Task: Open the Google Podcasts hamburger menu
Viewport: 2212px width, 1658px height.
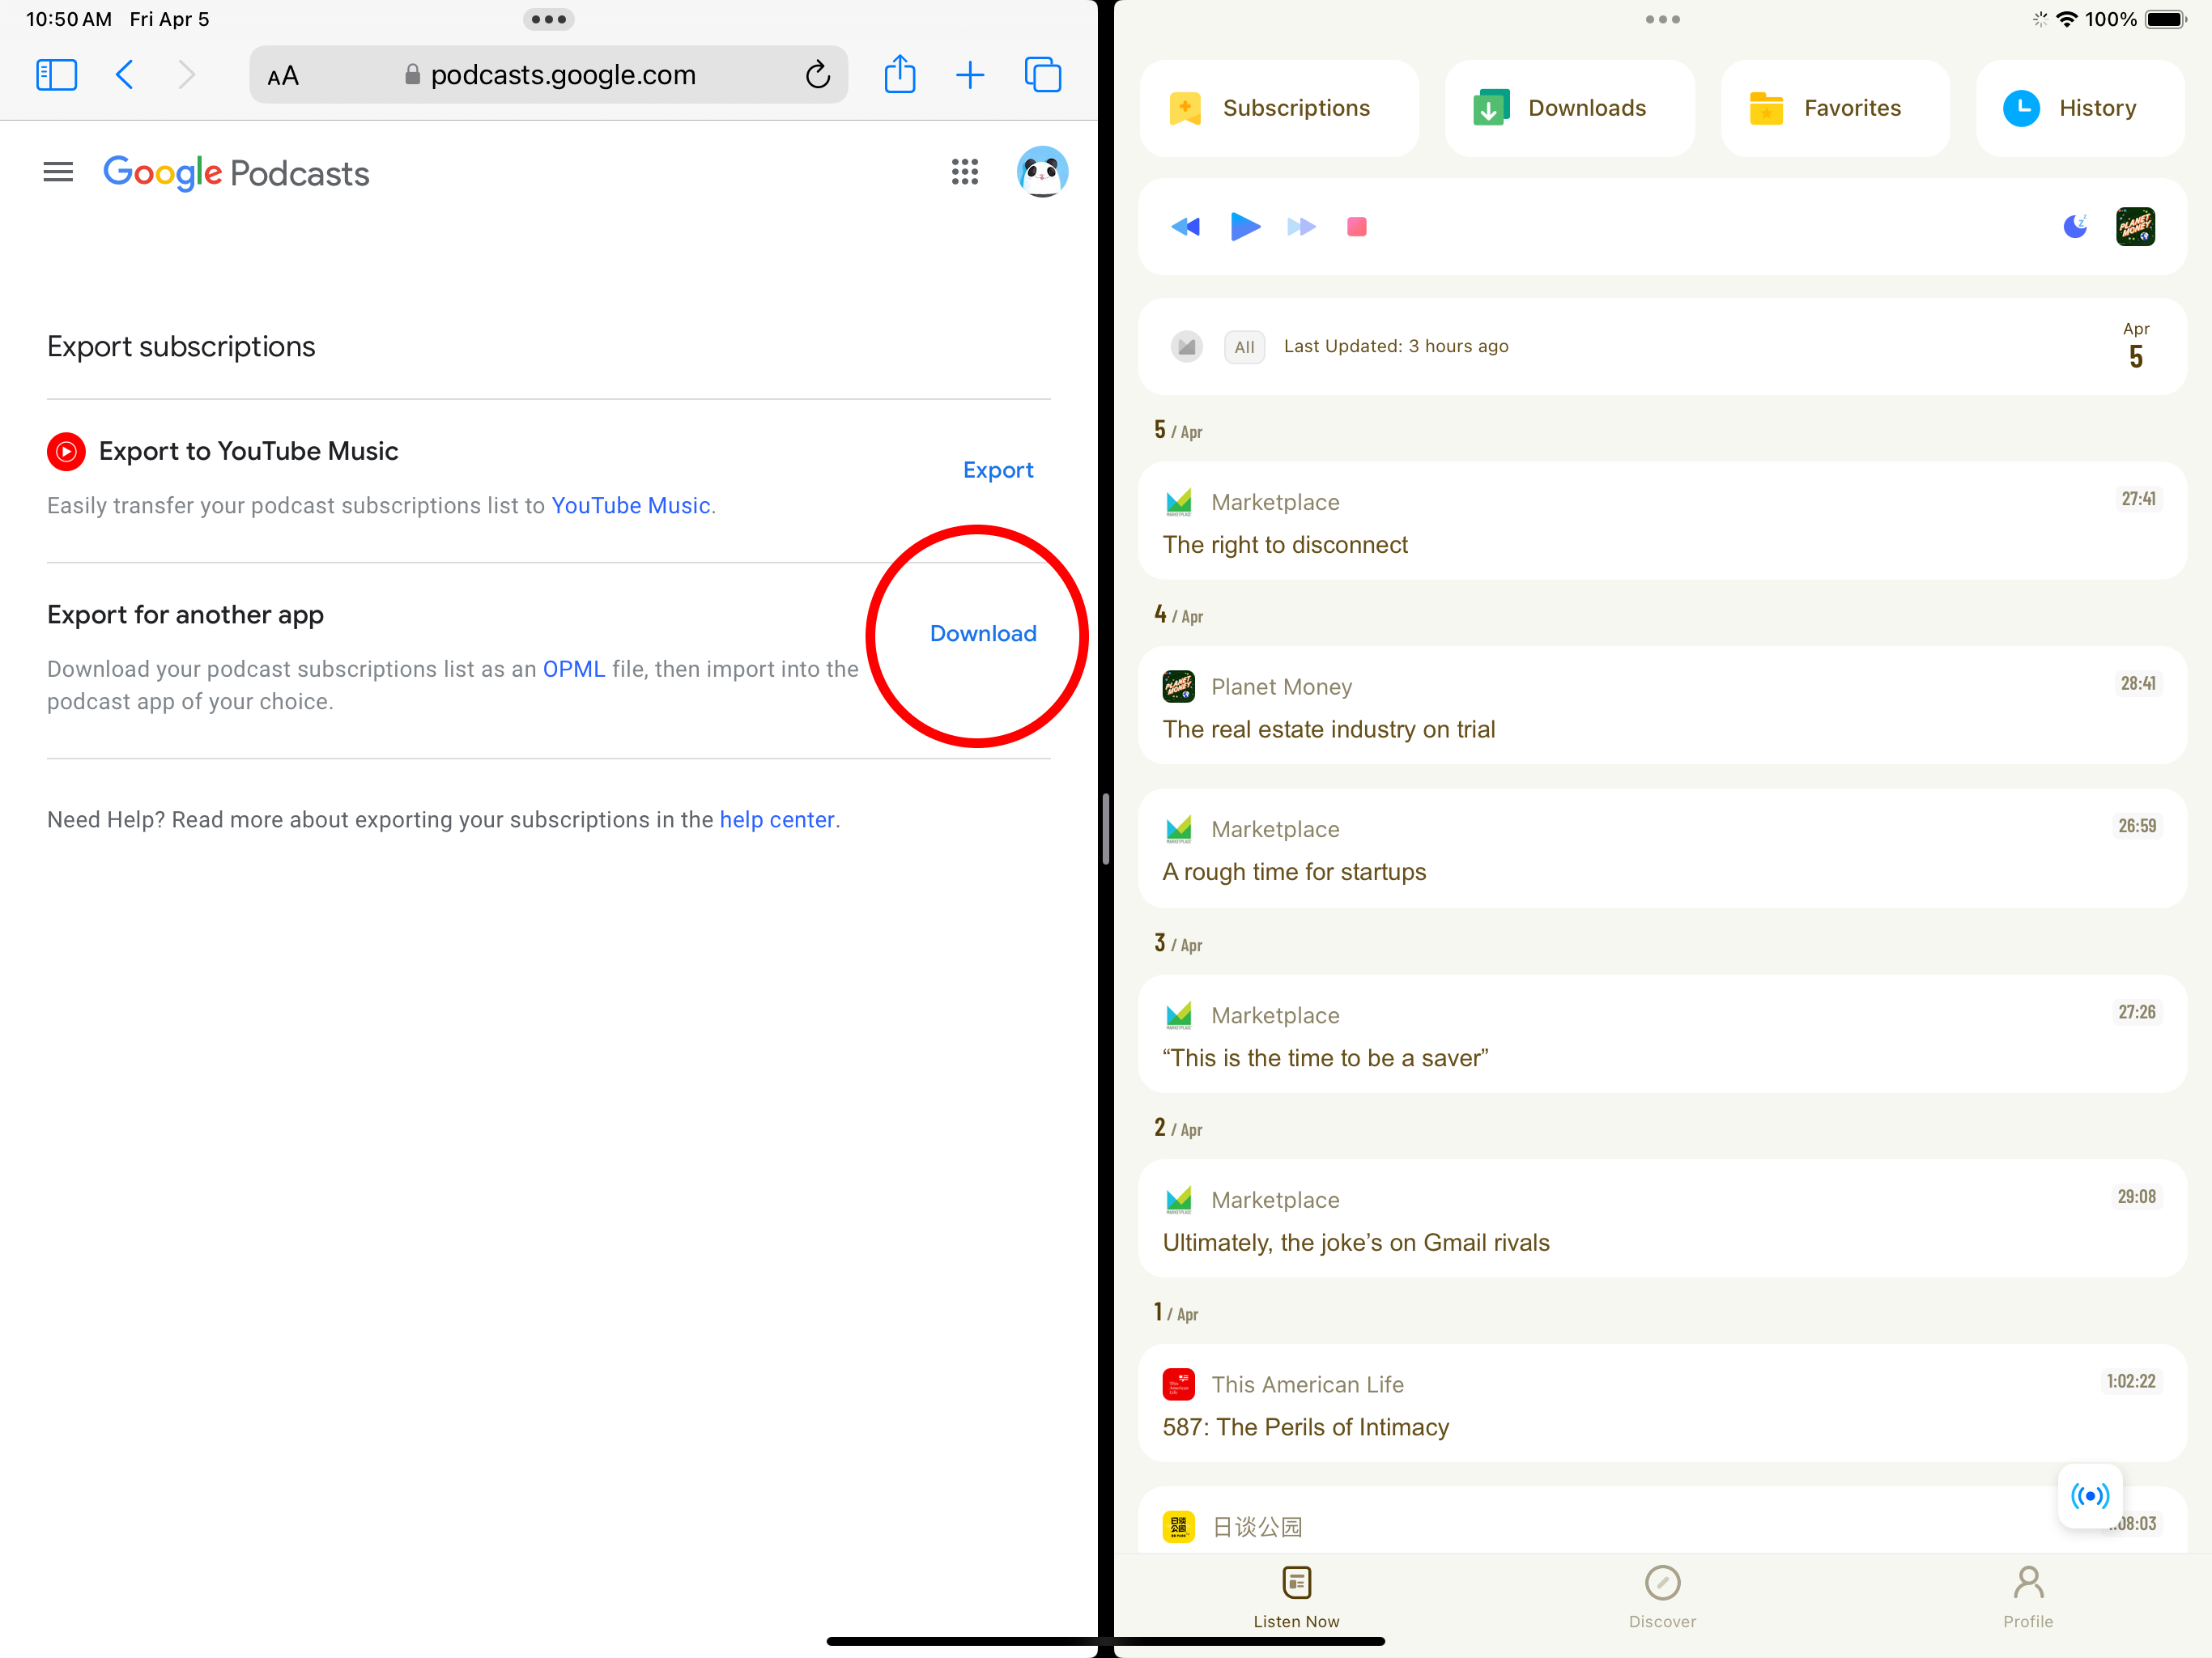Action: [x=58, y=172]
